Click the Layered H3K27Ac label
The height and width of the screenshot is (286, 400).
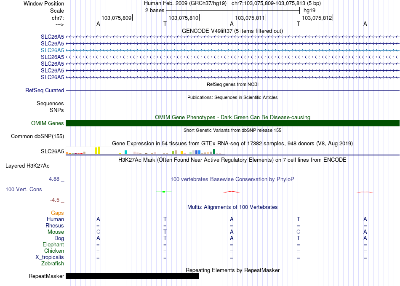(x=27, y=166)
